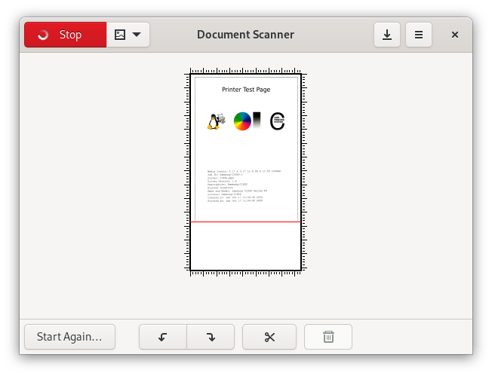Rotate the page left

(x=163, y=337)
